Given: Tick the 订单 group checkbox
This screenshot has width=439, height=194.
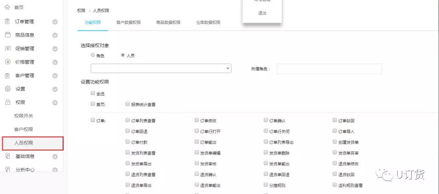Looking at the screenshot, I should click(x=93, y=120).
